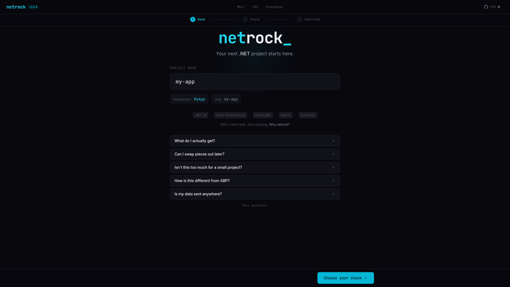Click the Aspire tag

click(286, 115)
